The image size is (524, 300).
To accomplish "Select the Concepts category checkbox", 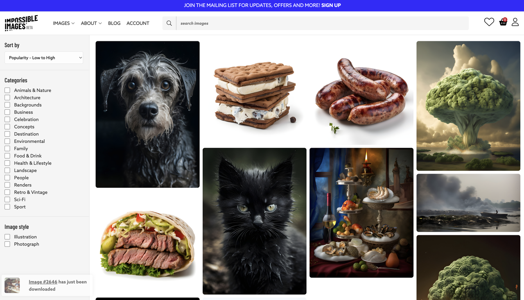I will 7,127.
